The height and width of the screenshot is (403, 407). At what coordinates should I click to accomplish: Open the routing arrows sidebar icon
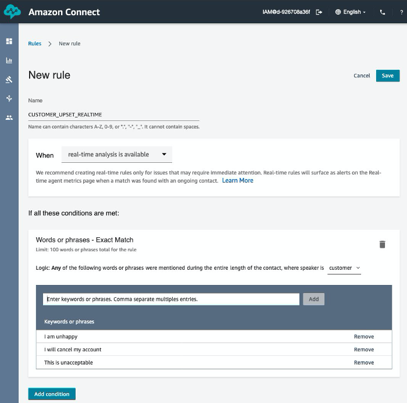pyautogui.click(x=9, y=98)
